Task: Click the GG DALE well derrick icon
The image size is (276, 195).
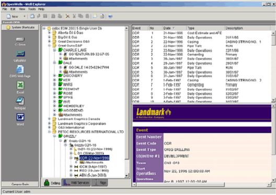Action: tap(65, 67)
